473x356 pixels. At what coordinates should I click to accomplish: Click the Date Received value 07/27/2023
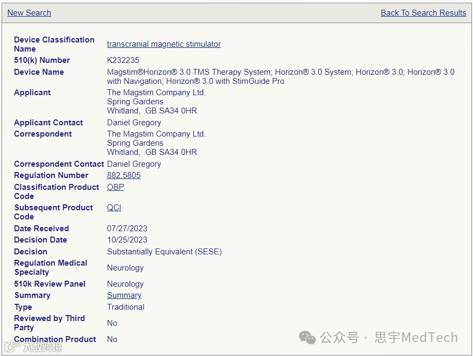(x=127, y=229)
